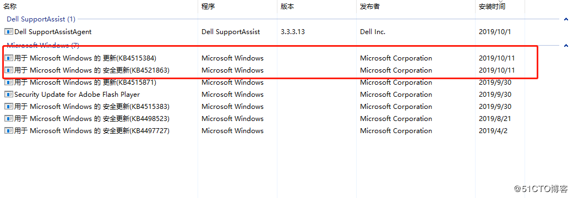Click the Adobe Flash Player security update icon

[9, 94]
